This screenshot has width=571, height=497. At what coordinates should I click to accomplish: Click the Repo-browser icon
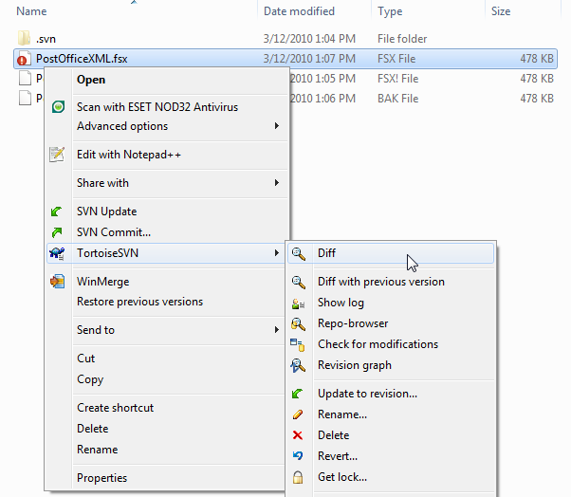point(299,323)
